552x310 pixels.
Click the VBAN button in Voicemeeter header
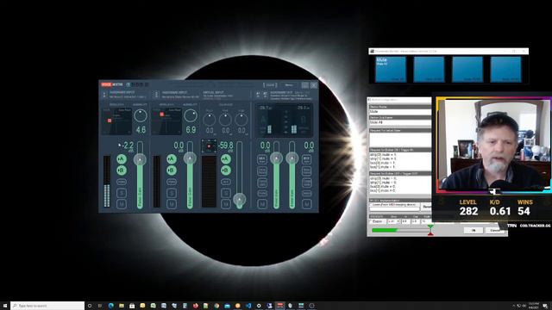(x=270, y=85)
